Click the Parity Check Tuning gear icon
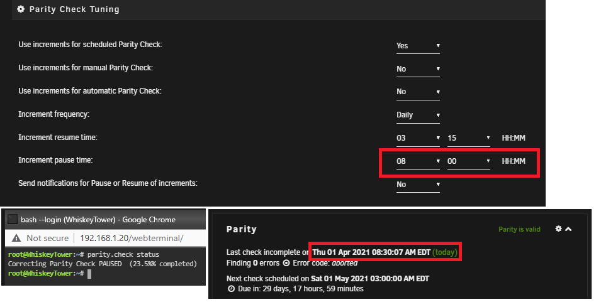This screenshot has height=302, width=596. [x=21, y=9]
